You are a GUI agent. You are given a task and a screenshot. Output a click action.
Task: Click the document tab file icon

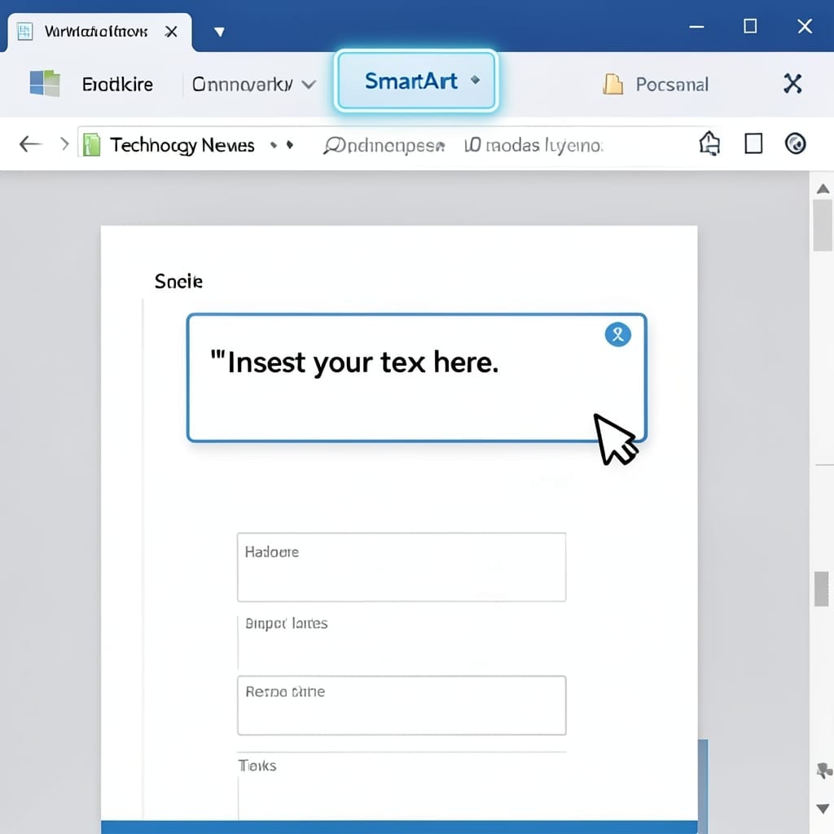coord(24,32)
